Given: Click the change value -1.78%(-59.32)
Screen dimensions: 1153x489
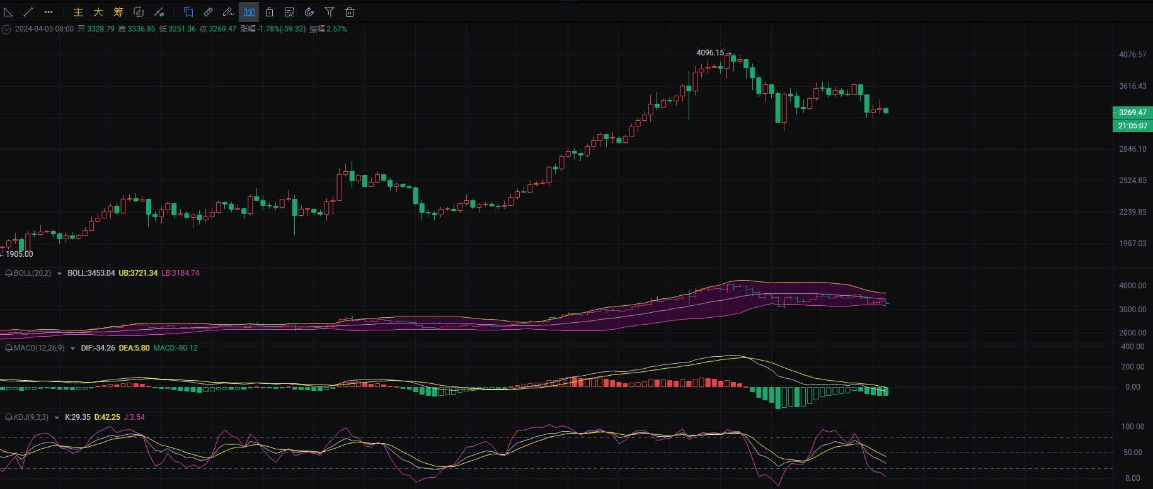Looking at the screenshot, I should click(x=281, y=29).
